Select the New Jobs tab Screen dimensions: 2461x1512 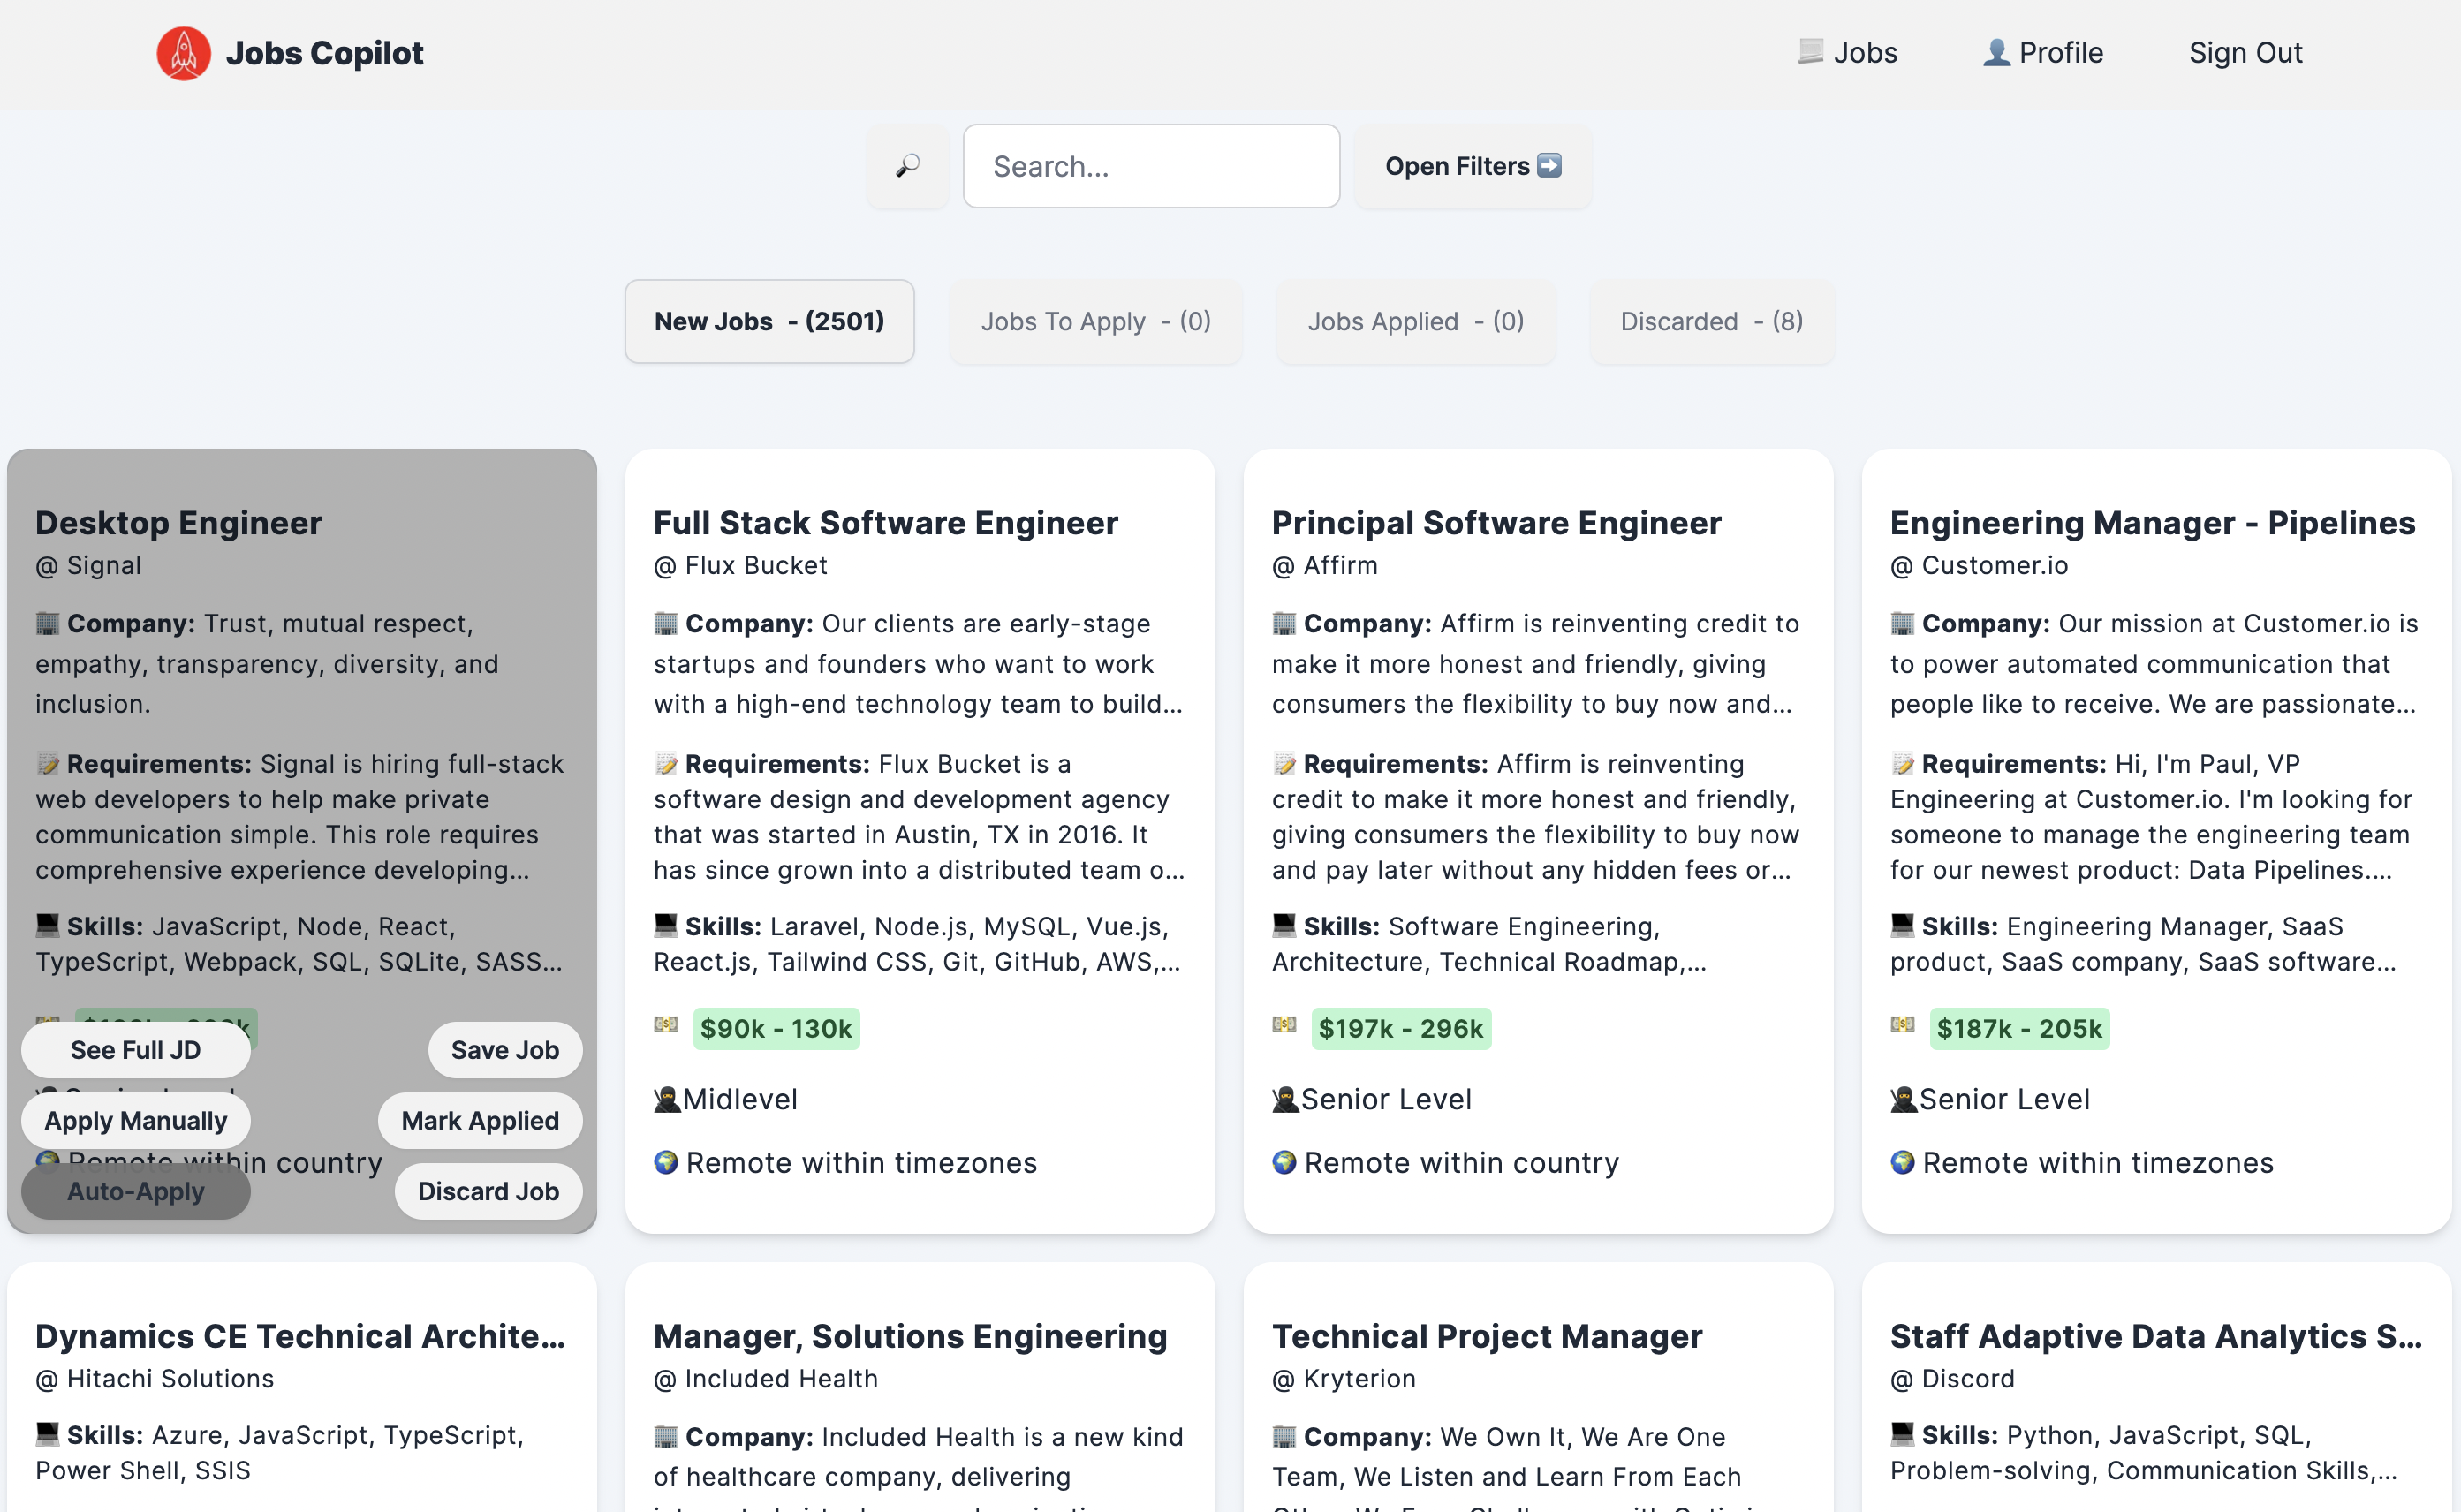coord(769,321)
